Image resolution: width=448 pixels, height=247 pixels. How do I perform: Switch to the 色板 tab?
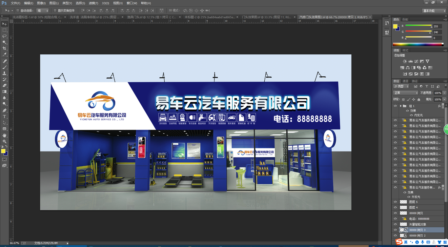[405, 20]
